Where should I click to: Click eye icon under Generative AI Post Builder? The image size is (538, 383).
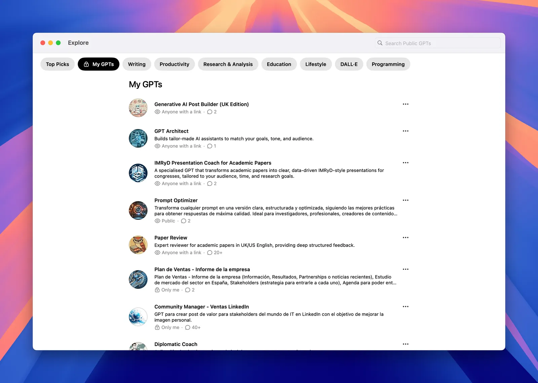point(157,112)
